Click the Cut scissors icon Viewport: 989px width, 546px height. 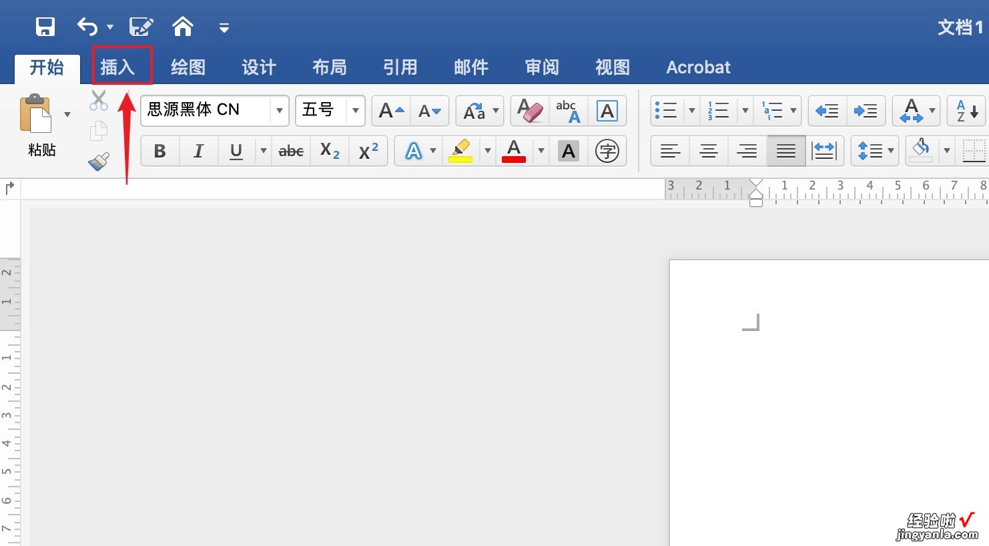tap(99, 101)
